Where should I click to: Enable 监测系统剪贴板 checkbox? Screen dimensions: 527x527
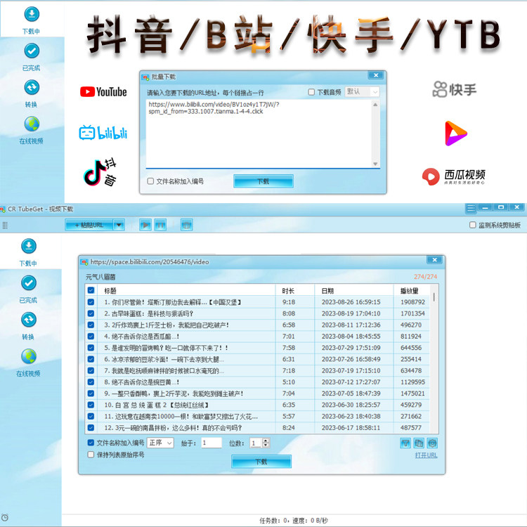point(473,225)
